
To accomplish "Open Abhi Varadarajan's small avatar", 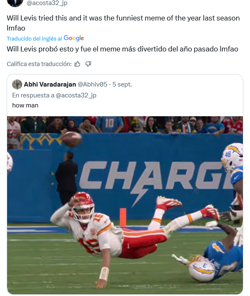I will click(17, 84).
